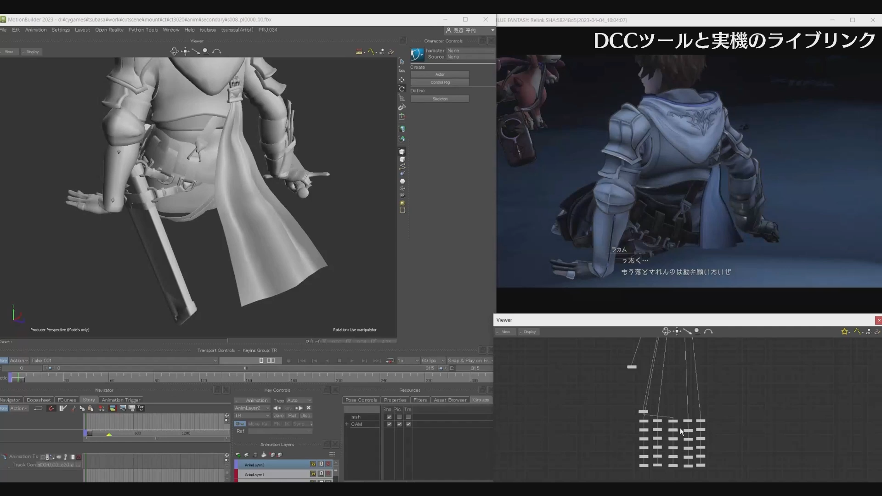This screenshot has height=496, width=882.
Task: Open the 1x playback speed dropdown
Action: [408, 361]
